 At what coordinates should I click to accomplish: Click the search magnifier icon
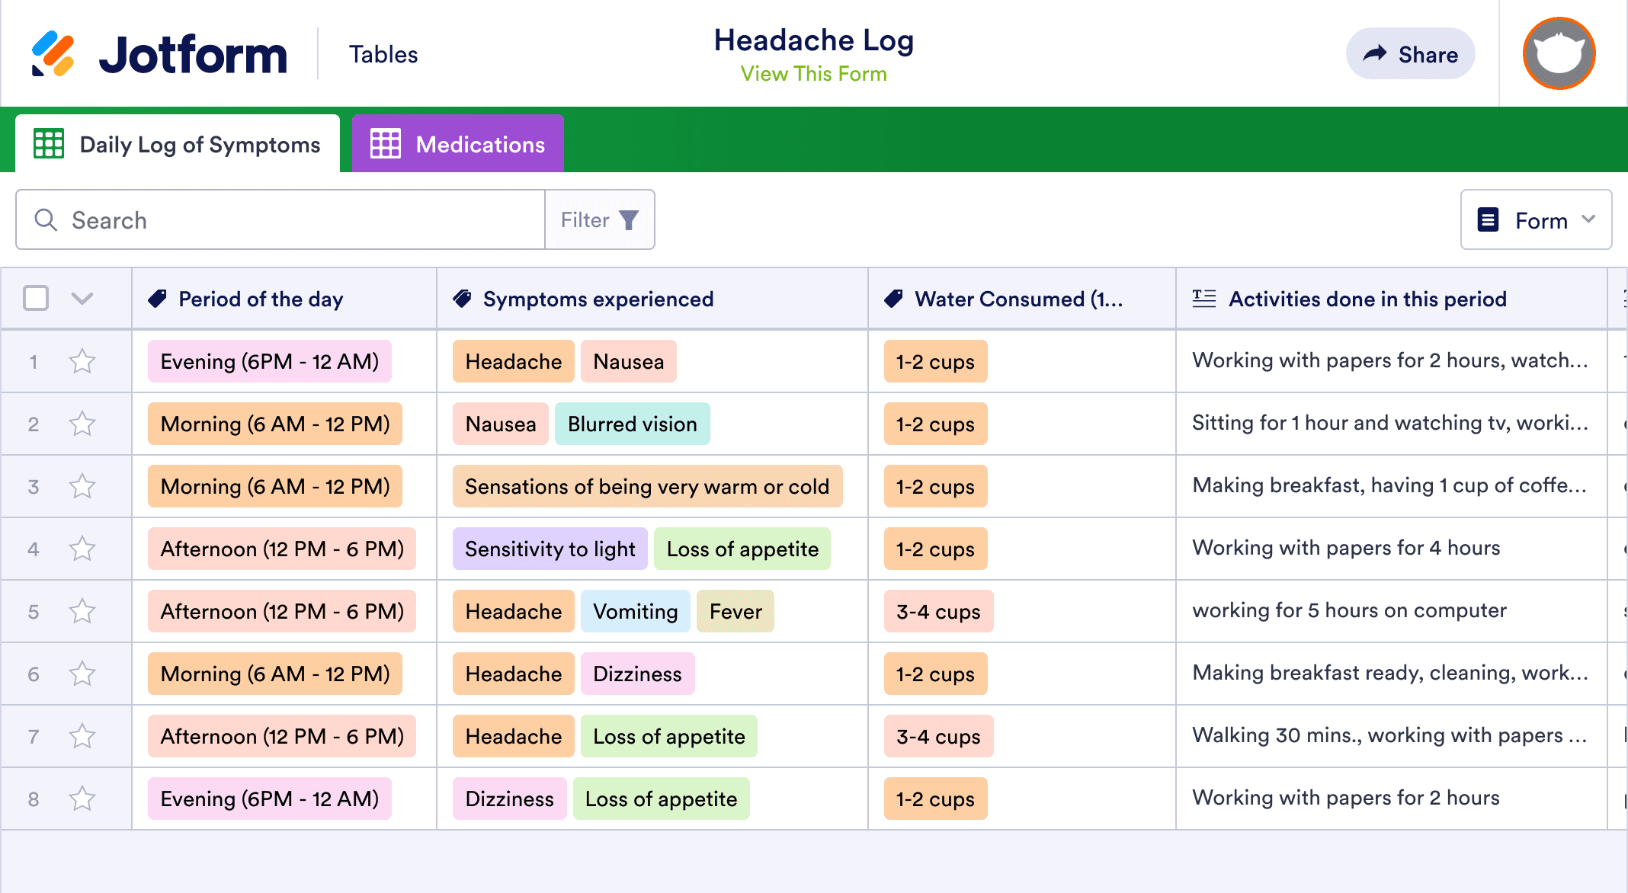46,220
